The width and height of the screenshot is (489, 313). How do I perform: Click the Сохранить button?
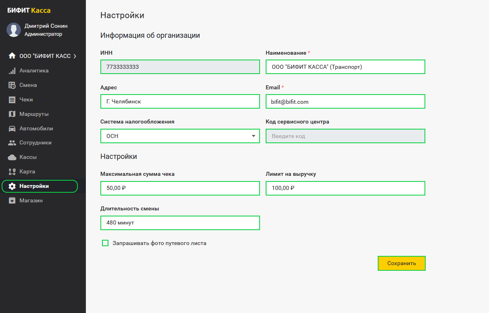point(402,264)
